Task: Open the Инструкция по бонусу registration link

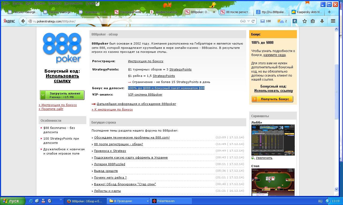Action: 146,61
